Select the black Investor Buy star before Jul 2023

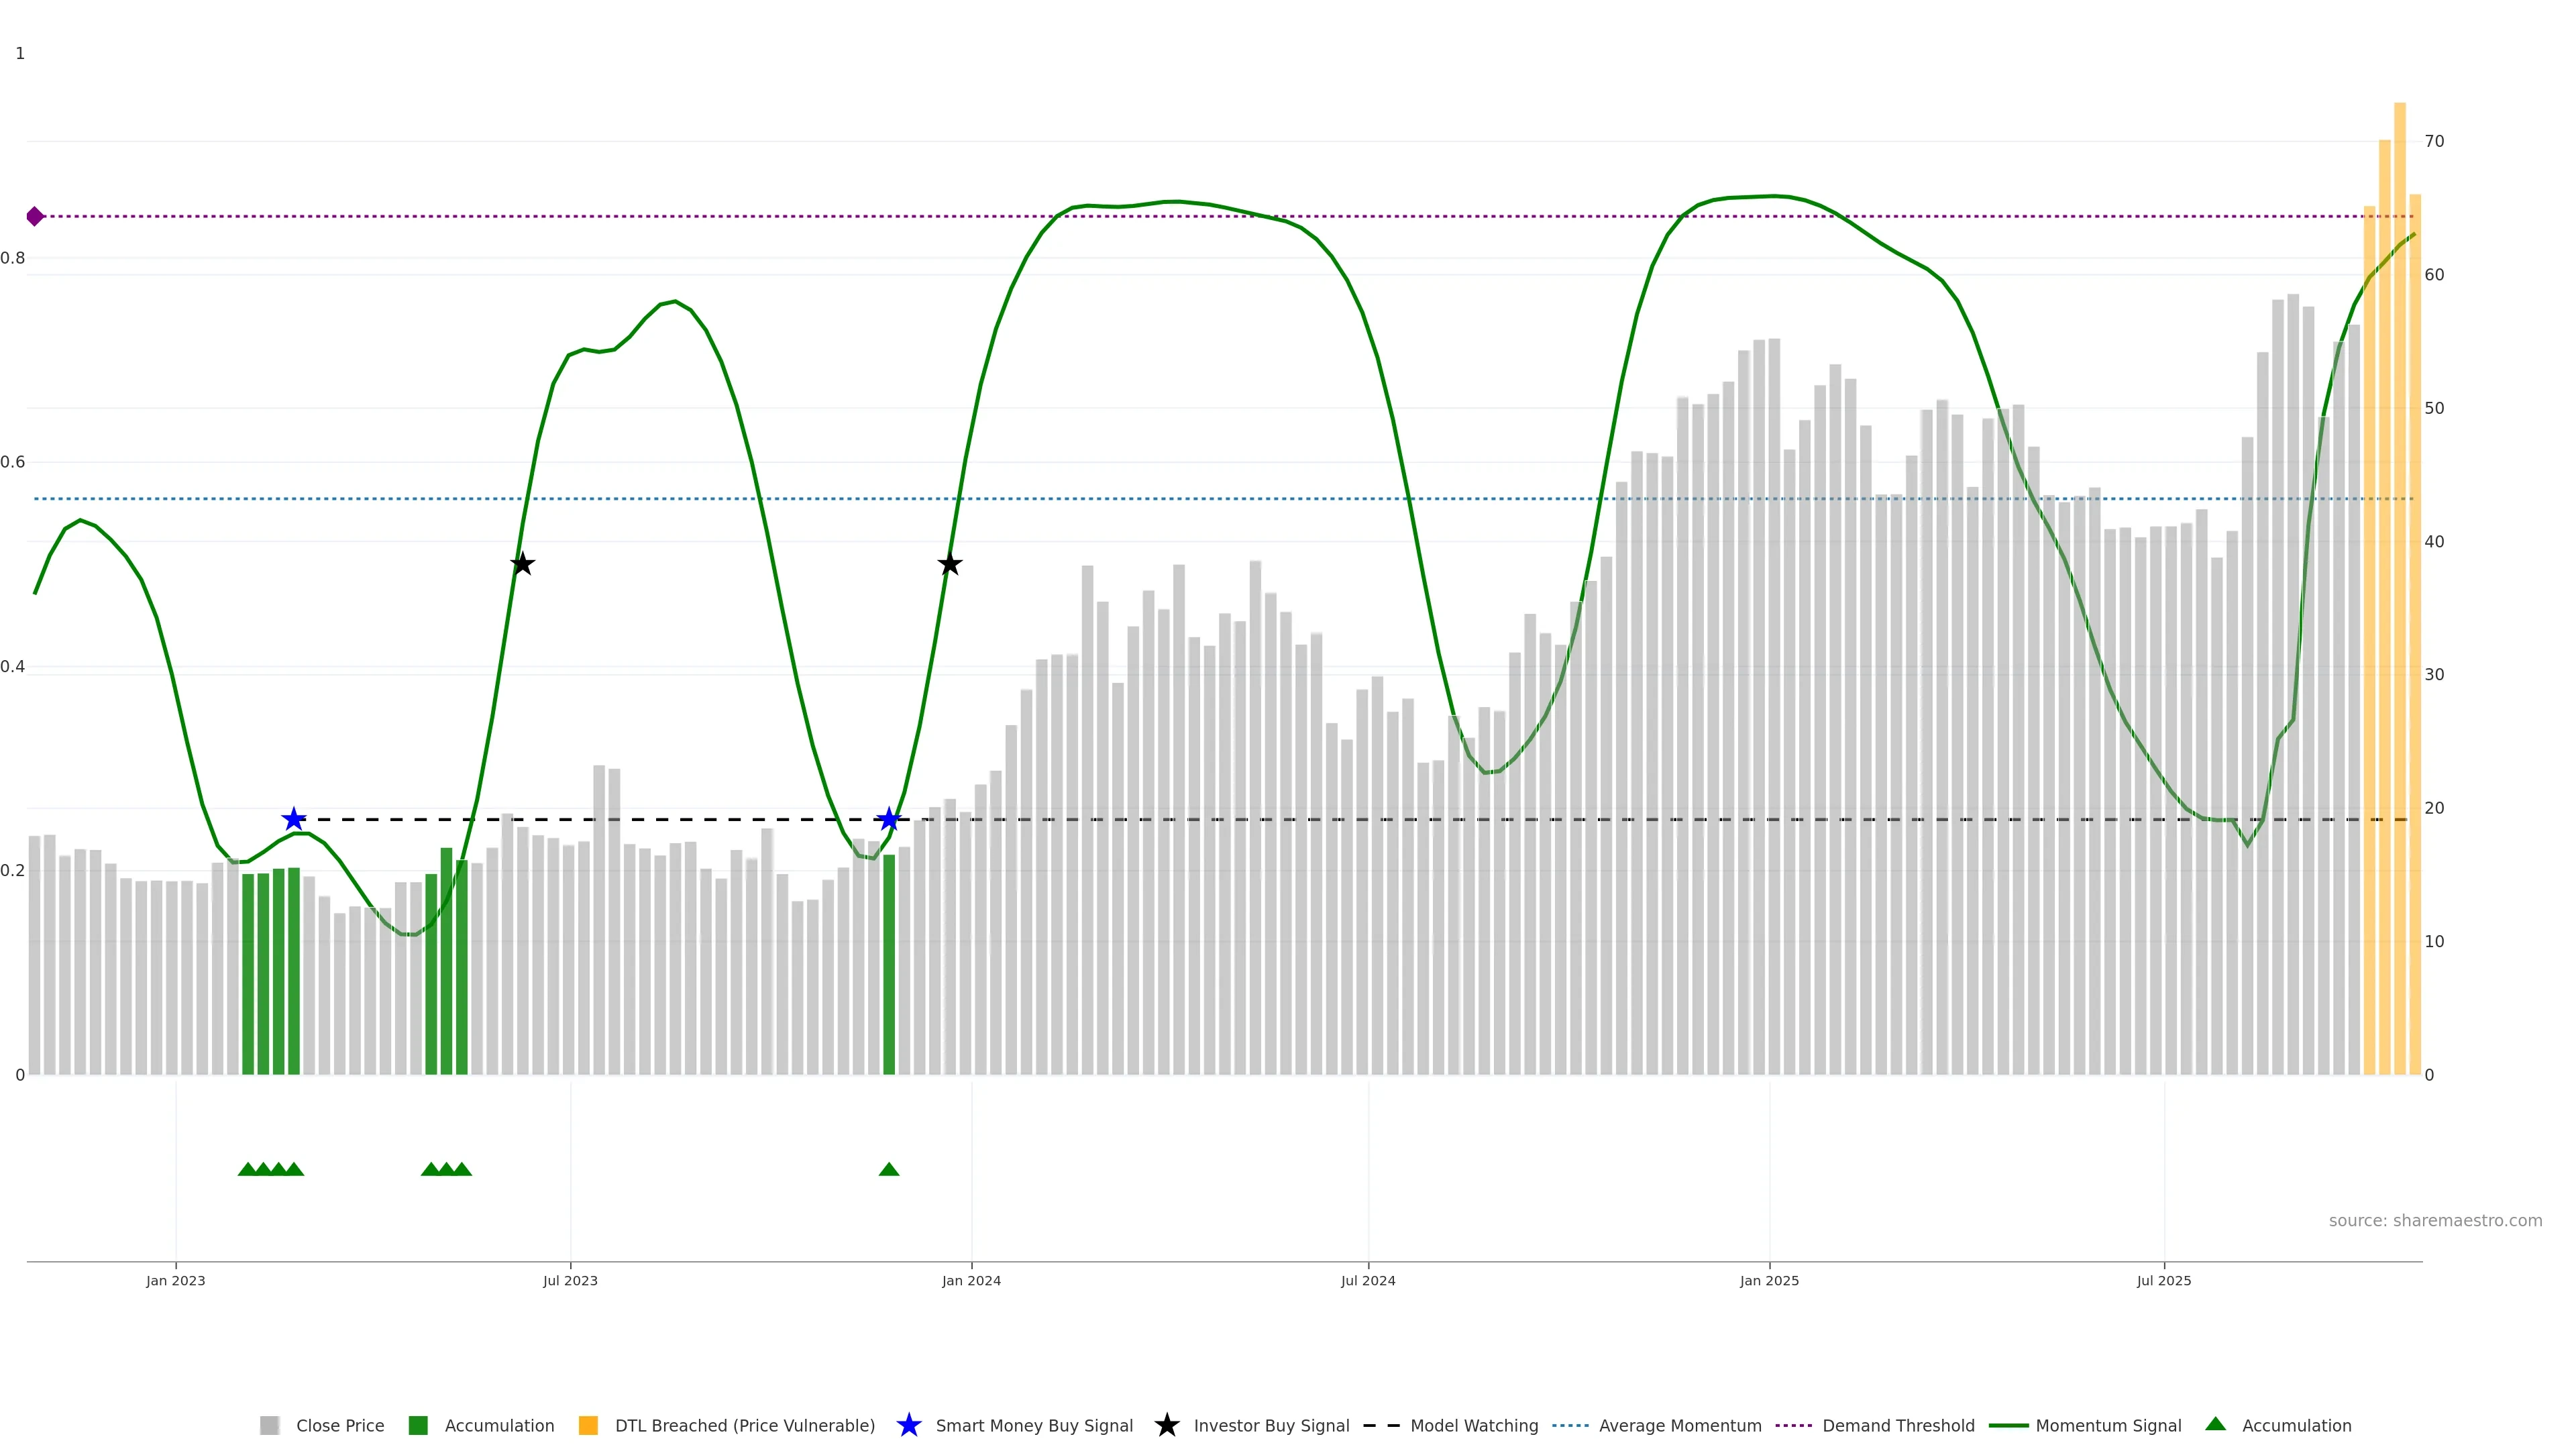tap(522, 564)
